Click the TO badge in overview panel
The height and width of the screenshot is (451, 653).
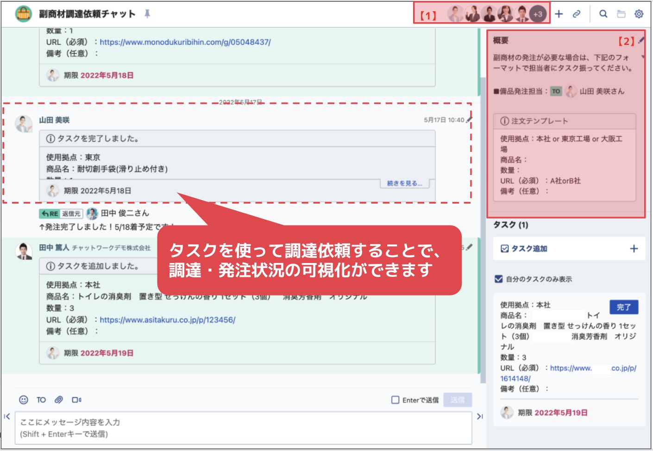point(556,91)
